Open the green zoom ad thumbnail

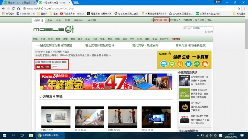click(184, 94)
